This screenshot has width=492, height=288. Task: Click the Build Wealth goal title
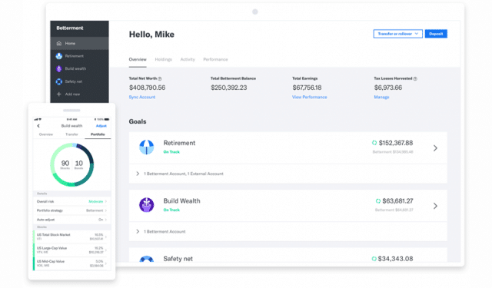(x=181, y=201)
